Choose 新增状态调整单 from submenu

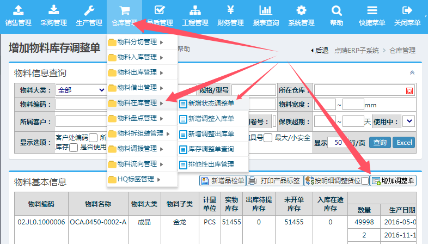(x=211, y=103)
